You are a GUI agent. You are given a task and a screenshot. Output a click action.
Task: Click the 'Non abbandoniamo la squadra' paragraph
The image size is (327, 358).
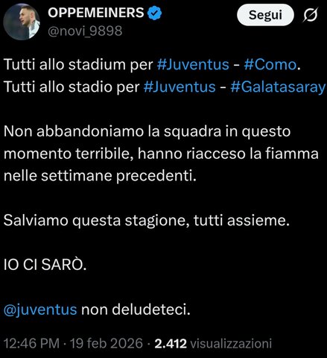click(x=161, y=154)
